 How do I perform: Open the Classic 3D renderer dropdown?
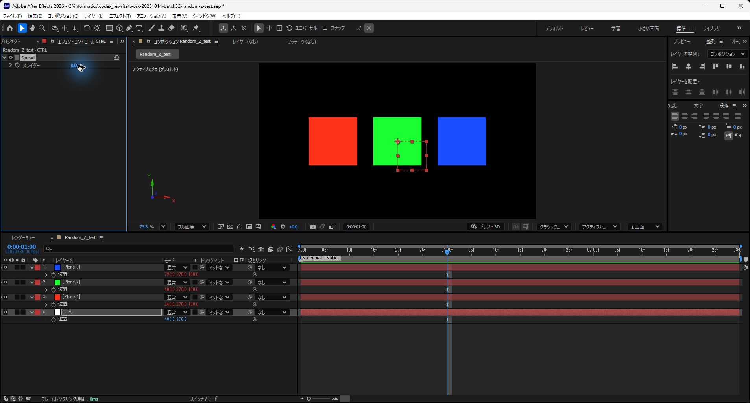(554, 227)
